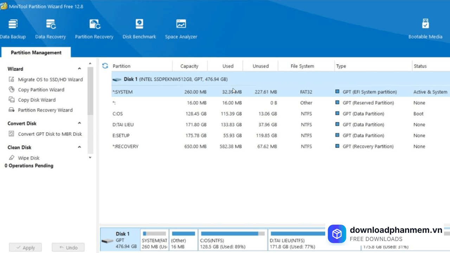Collapse the Convert Disk section

pos(79,123)
